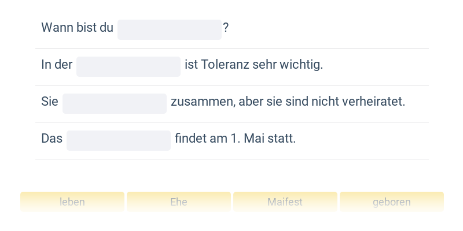This screenshot has height=231, width=463.
Task: Click the blank after 'Wann bist du'
Action: 170,29
